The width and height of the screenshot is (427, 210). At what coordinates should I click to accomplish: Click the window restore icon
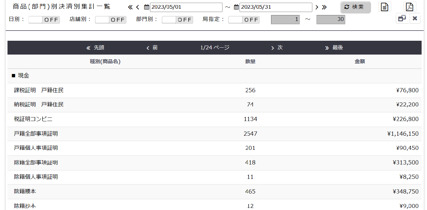pos(402,19)
